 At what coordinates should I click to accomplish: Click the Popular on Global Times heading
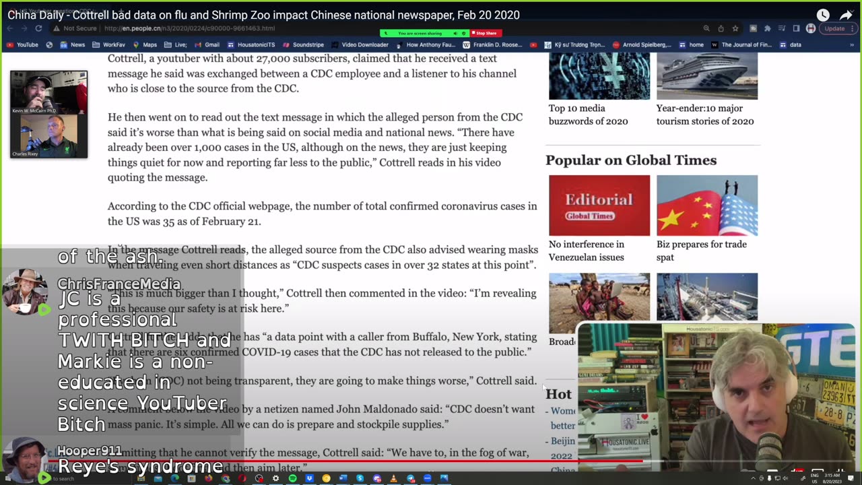[x=631, y=160]
